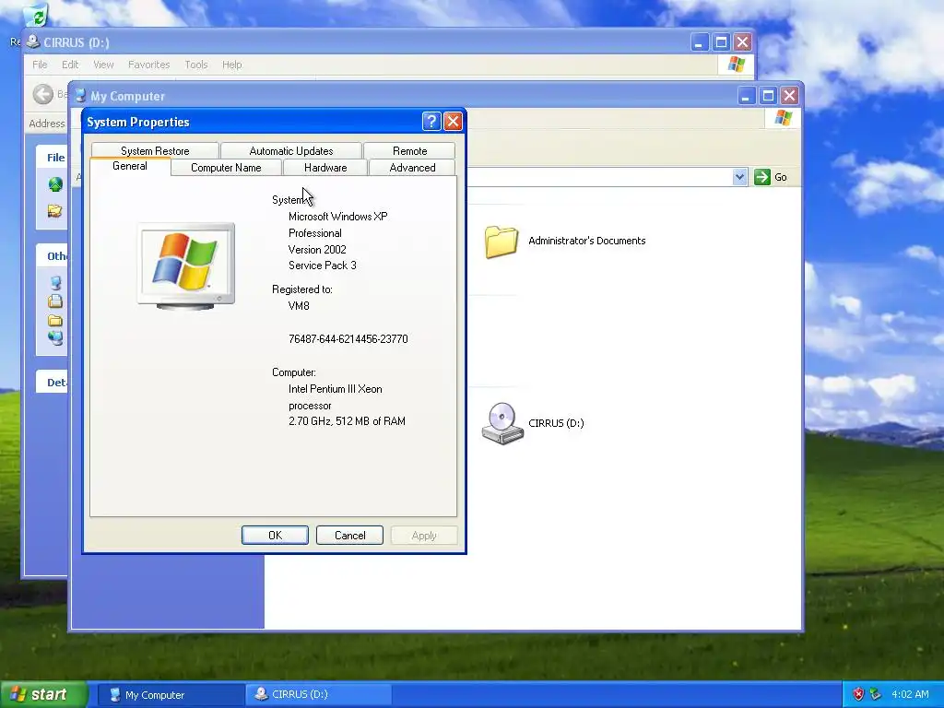This screenshot has height=708, width=944.
Task: Click the Windows flag logo in My Computer toolbar
Action: tap(783, 117)
